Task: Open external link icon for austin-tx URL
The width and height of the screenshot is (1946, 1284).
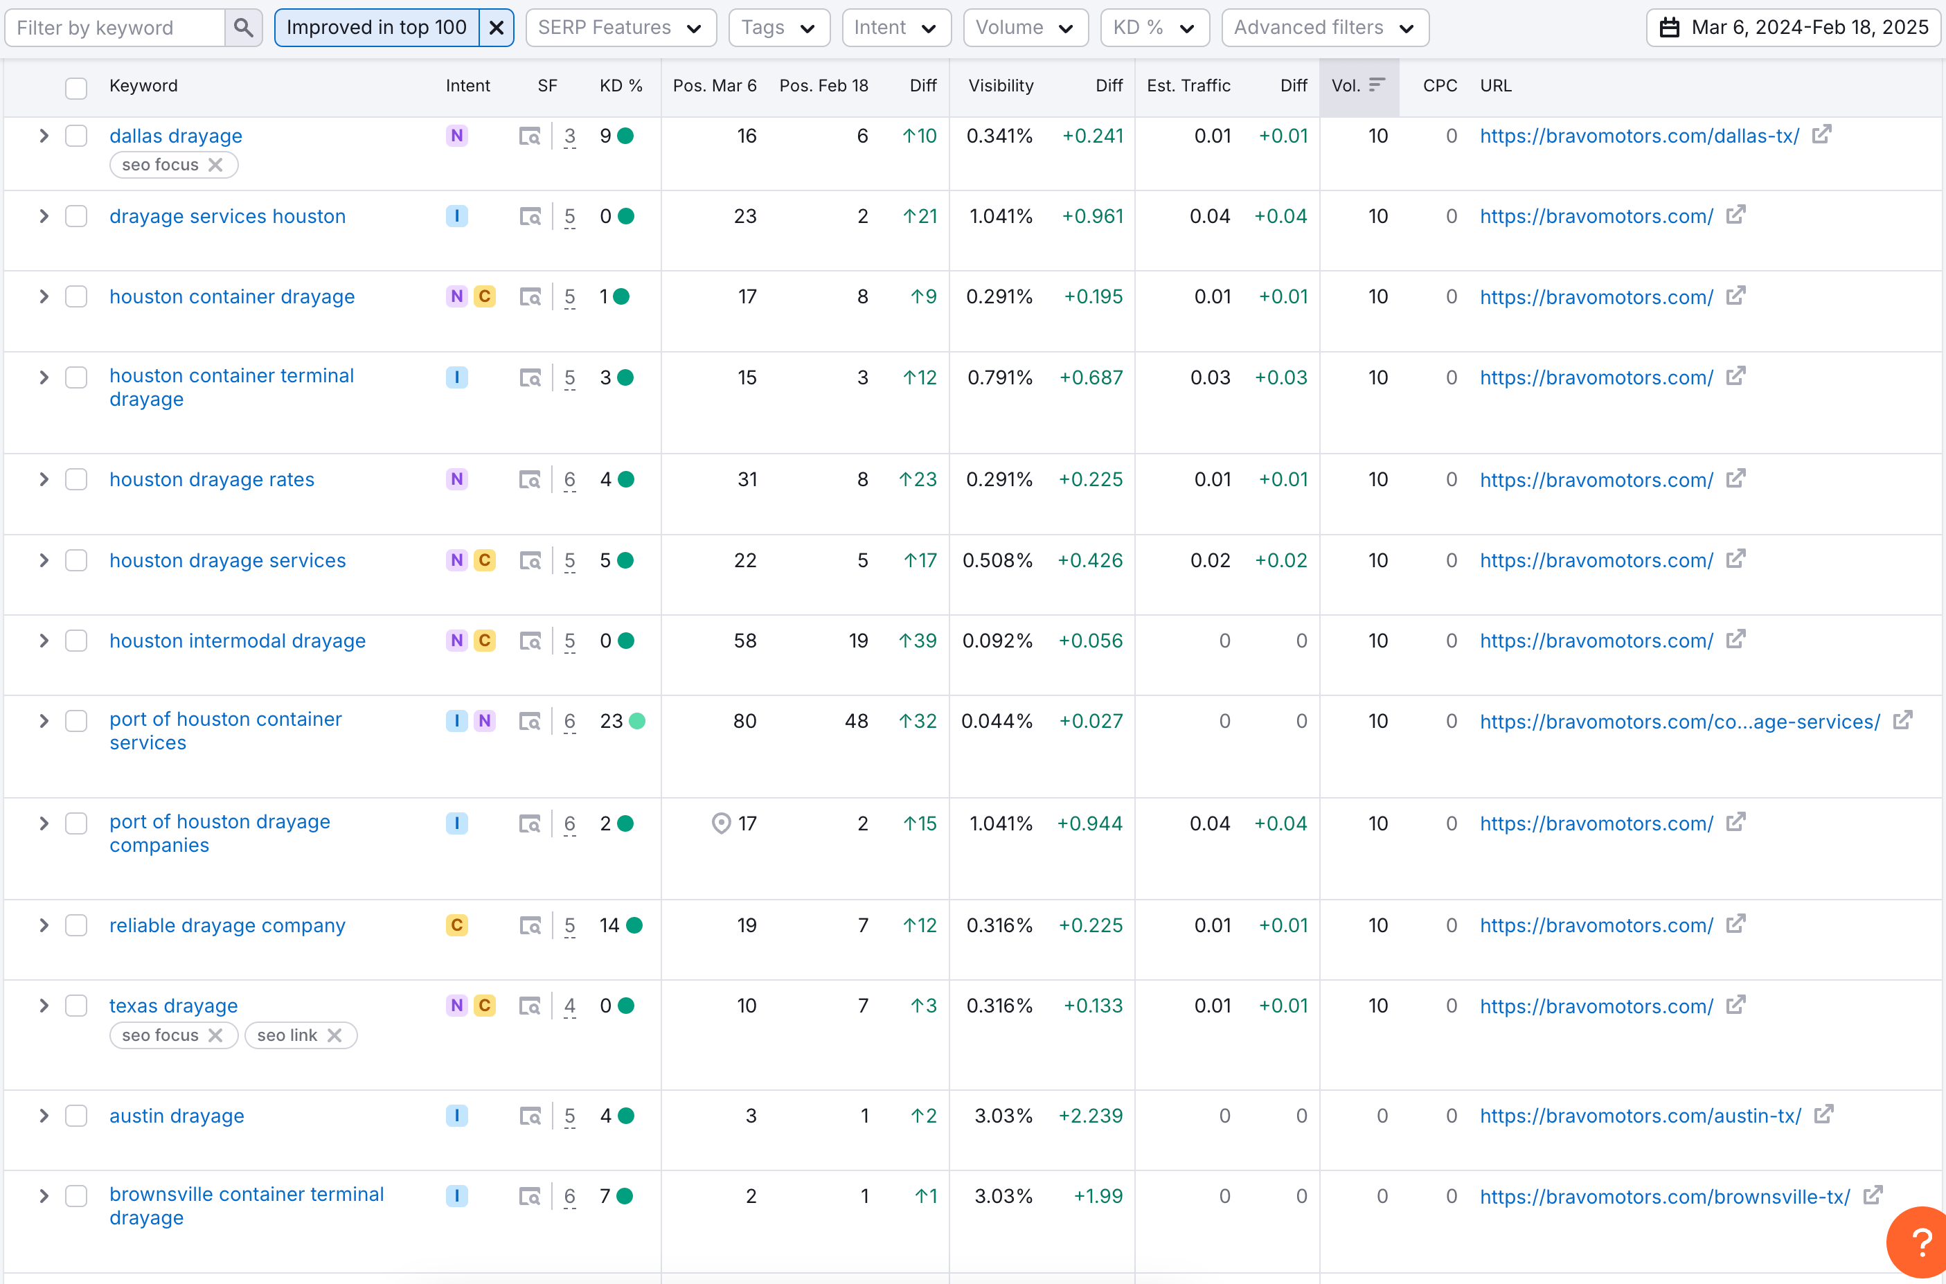Action: click(x=1823, y=1114)
